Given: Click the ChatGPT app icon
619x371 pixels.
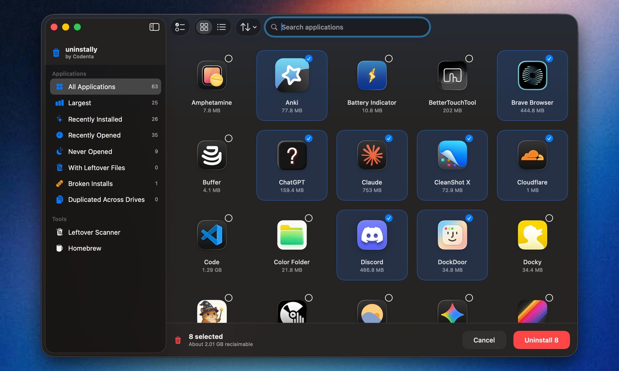Looking at the screenshot, I should (292, 155).
